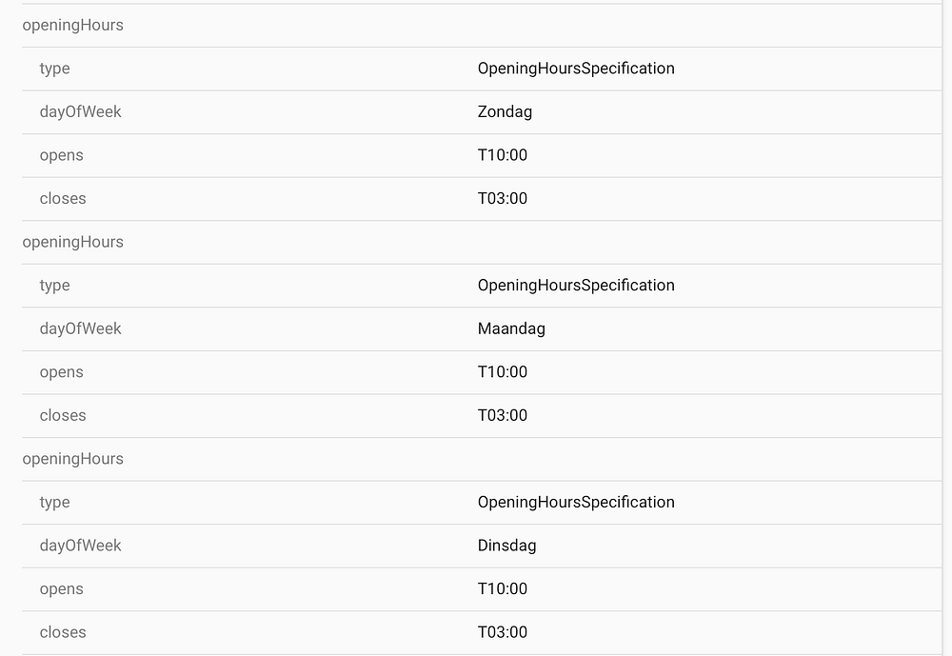
Task: Select the T03:00 closes value under Dinsdag
Action: [x=503, y=632]
